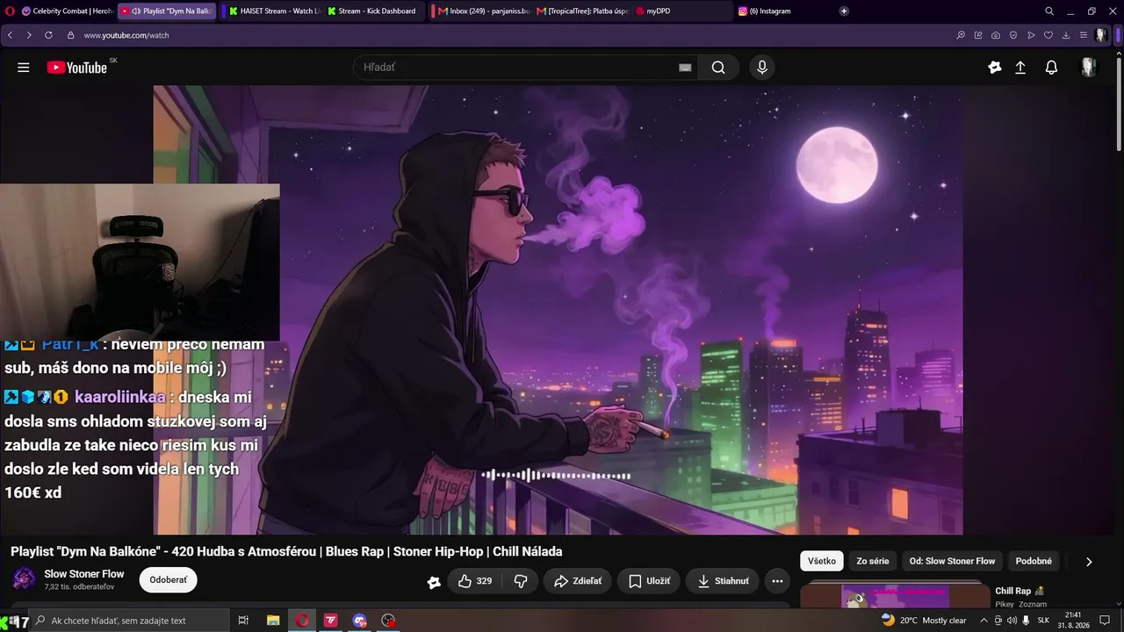Image resolution: width=1124 pixels, height=632 pixels.
Task: Open the send arrow icon in the address bar
Action: pos(1031,35)
